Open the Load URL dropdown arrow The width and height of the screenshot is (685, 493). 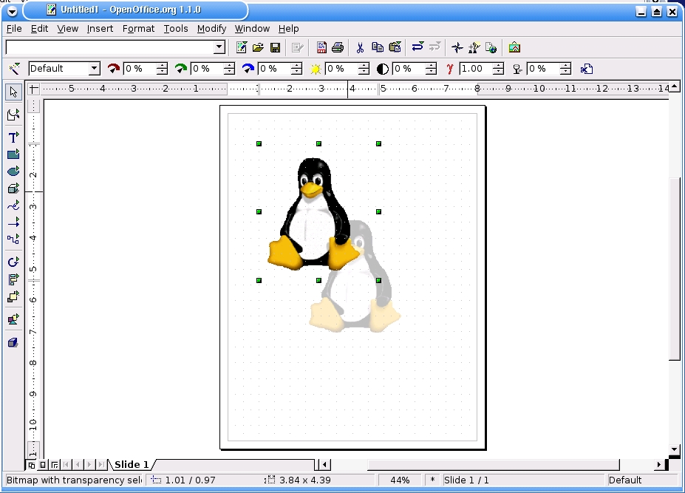coord(219,47)
